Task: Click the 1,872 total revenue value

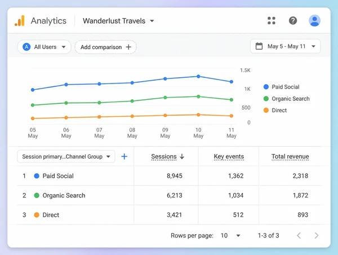Action: (x=300, y=195)
